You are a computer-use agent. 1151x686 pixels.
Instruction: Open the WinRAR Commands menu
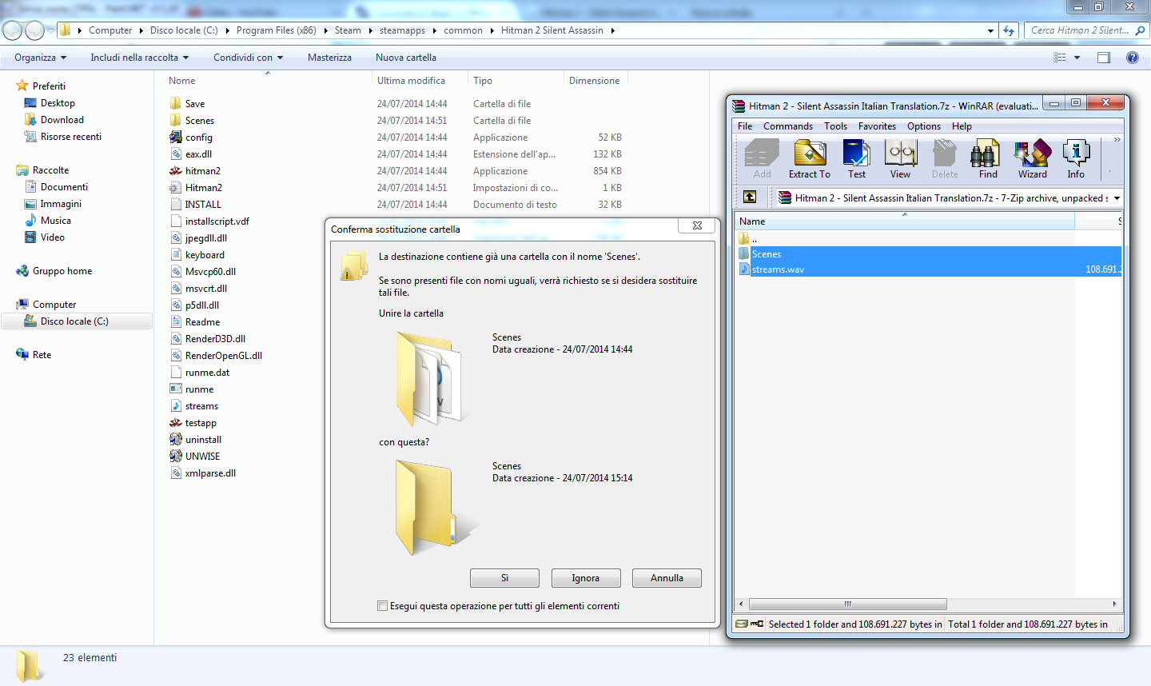coord(788,126)
